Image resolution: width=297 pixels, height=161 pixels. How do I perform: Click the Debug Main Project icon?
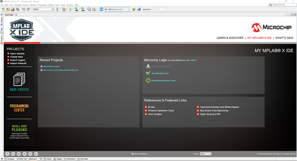94,9
